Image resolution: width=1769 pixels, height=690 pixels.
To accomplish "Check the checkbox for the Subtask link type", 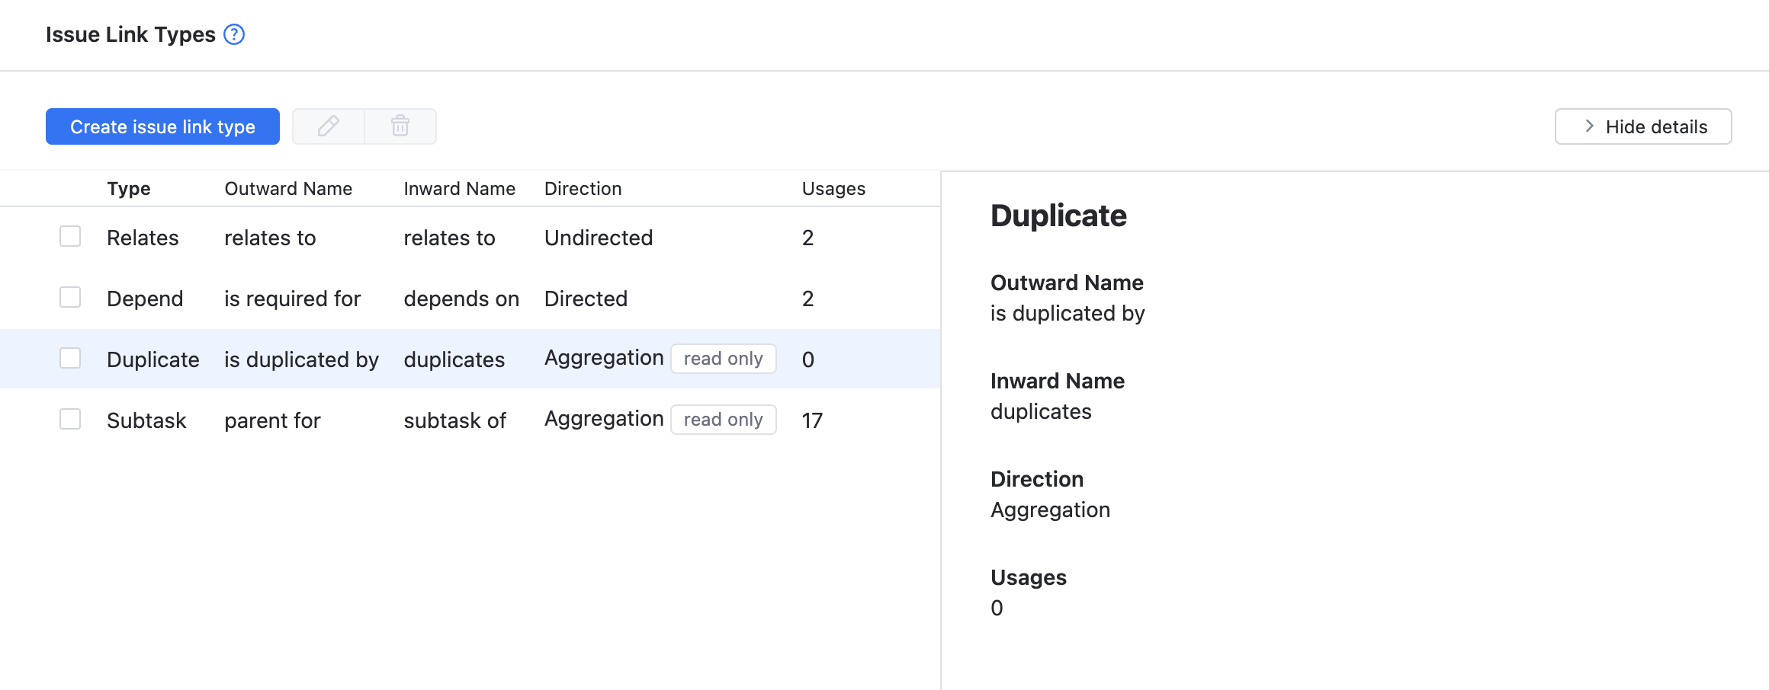I will click(x=69, y=419).
